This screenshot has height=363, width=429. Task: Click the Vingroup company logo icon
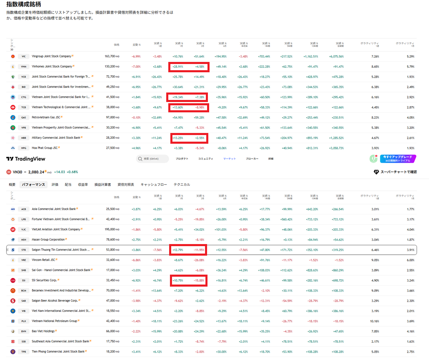click(x=13, y=56)
